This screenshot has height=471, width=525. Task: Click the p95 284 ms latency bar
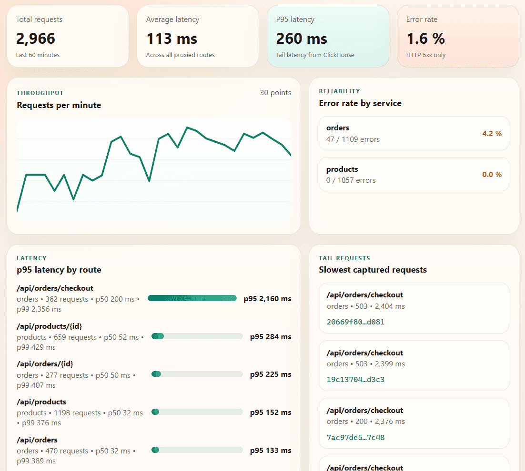pos(197,336)
